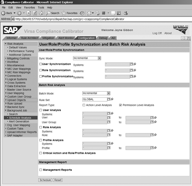Open value help icon for Role Synchronization systems

(131, 70)
